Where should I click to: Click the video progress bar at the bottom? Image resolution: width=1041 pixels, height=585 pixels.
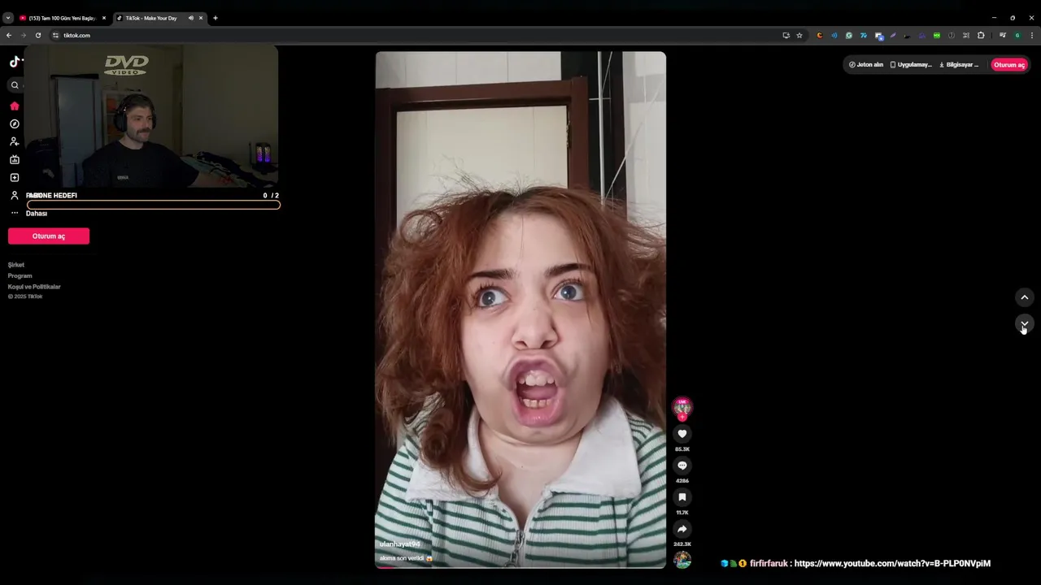(520, 567)
